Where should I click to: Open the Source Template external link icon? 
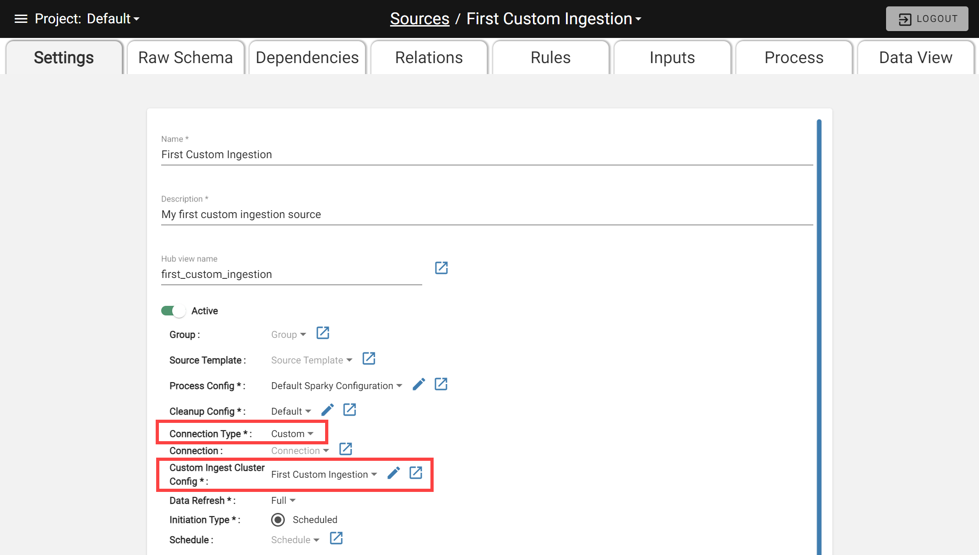coord(369,358)
